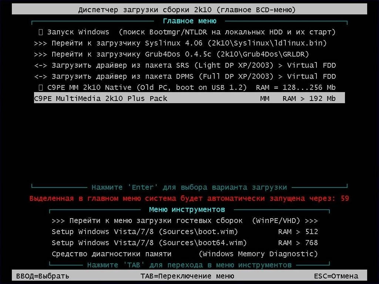This screenshot has width=379, height=284.
Task: Click the red auto-start countdown message
Action: click(x=189, y=199)
